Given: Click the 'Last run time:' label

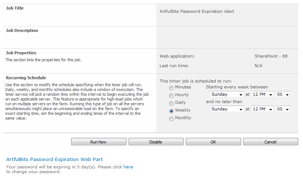Looking at the screenshot, I should [174, 66].
